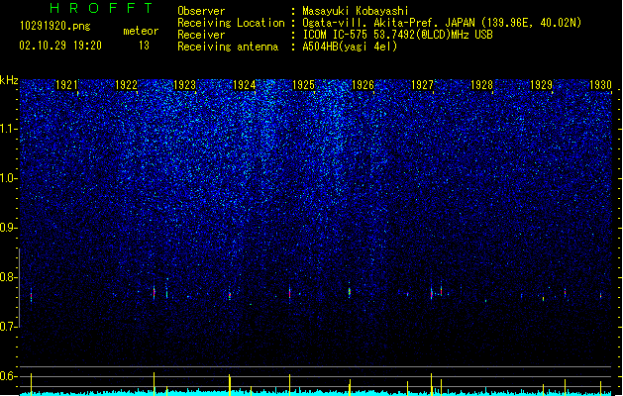Select antenna value A504HB(yagi 4el)
This screenshot has width=623, height=396.
pyautogui.click(x=350, y=47)
